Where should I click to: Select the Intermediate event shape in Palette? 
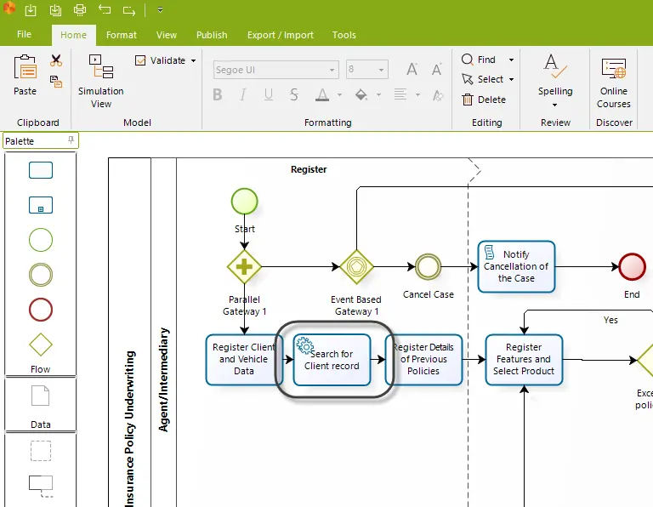point(41,275)
